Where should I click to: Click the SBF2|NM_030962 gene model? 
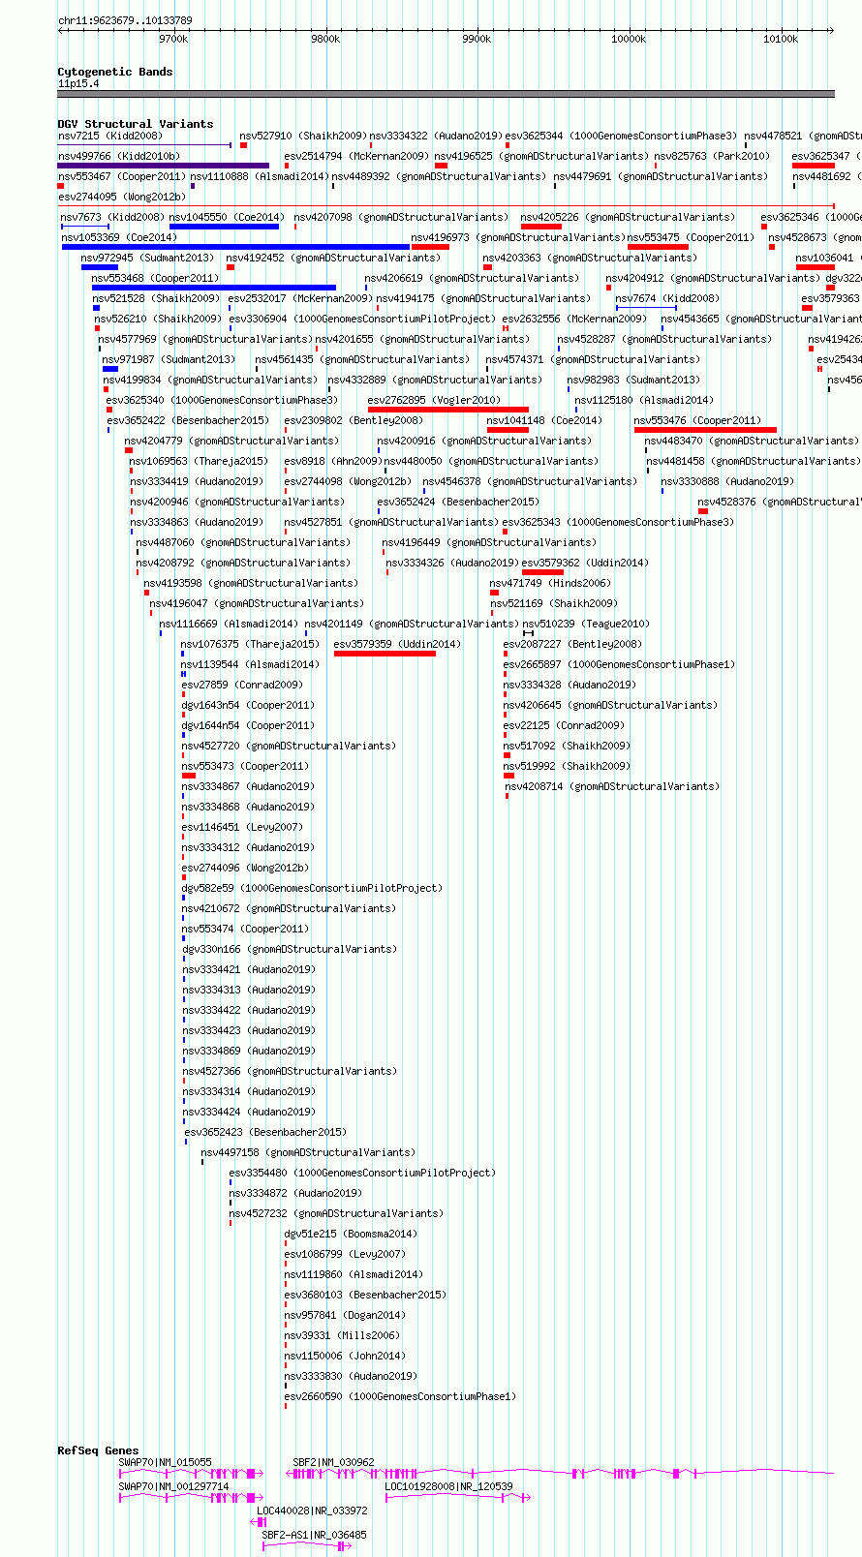pyautogui.click(x=560, y=1473)
